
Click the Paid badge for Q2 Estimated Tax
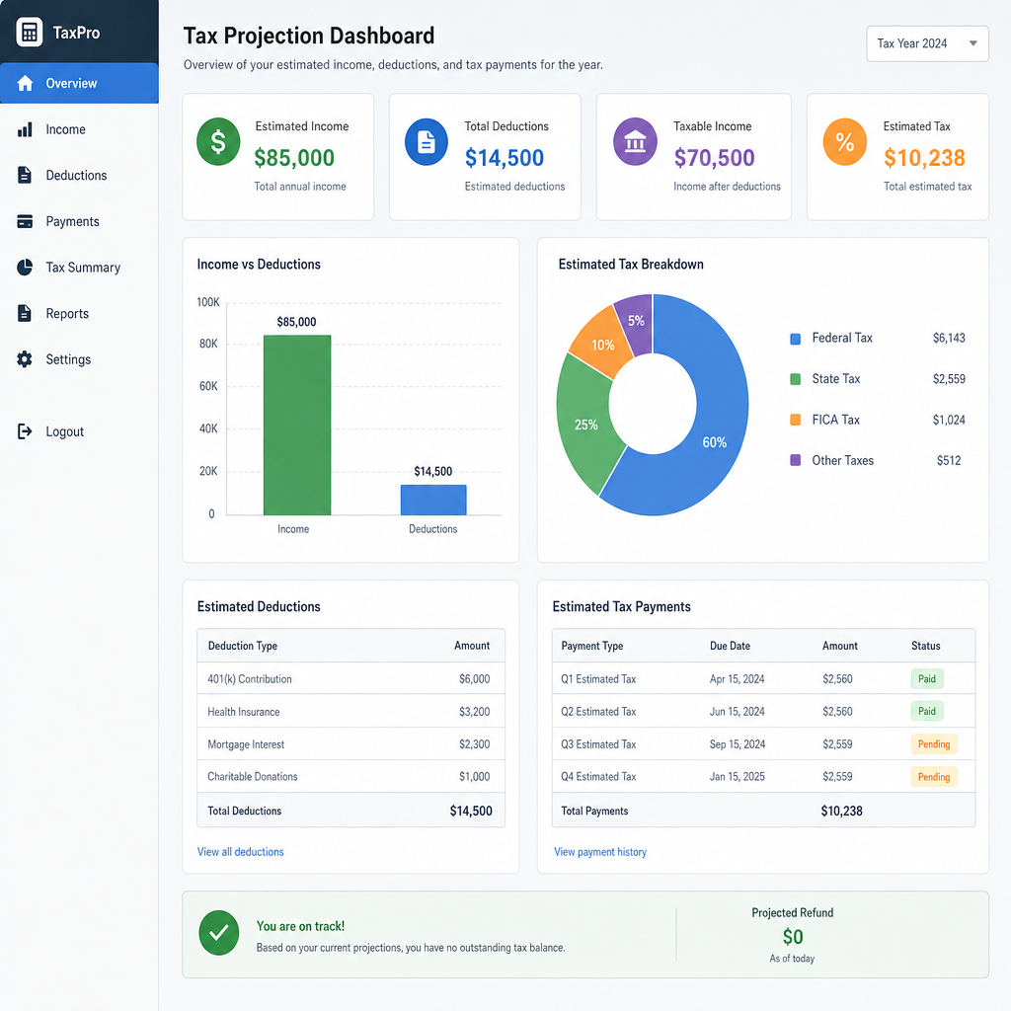click(927, 711)
